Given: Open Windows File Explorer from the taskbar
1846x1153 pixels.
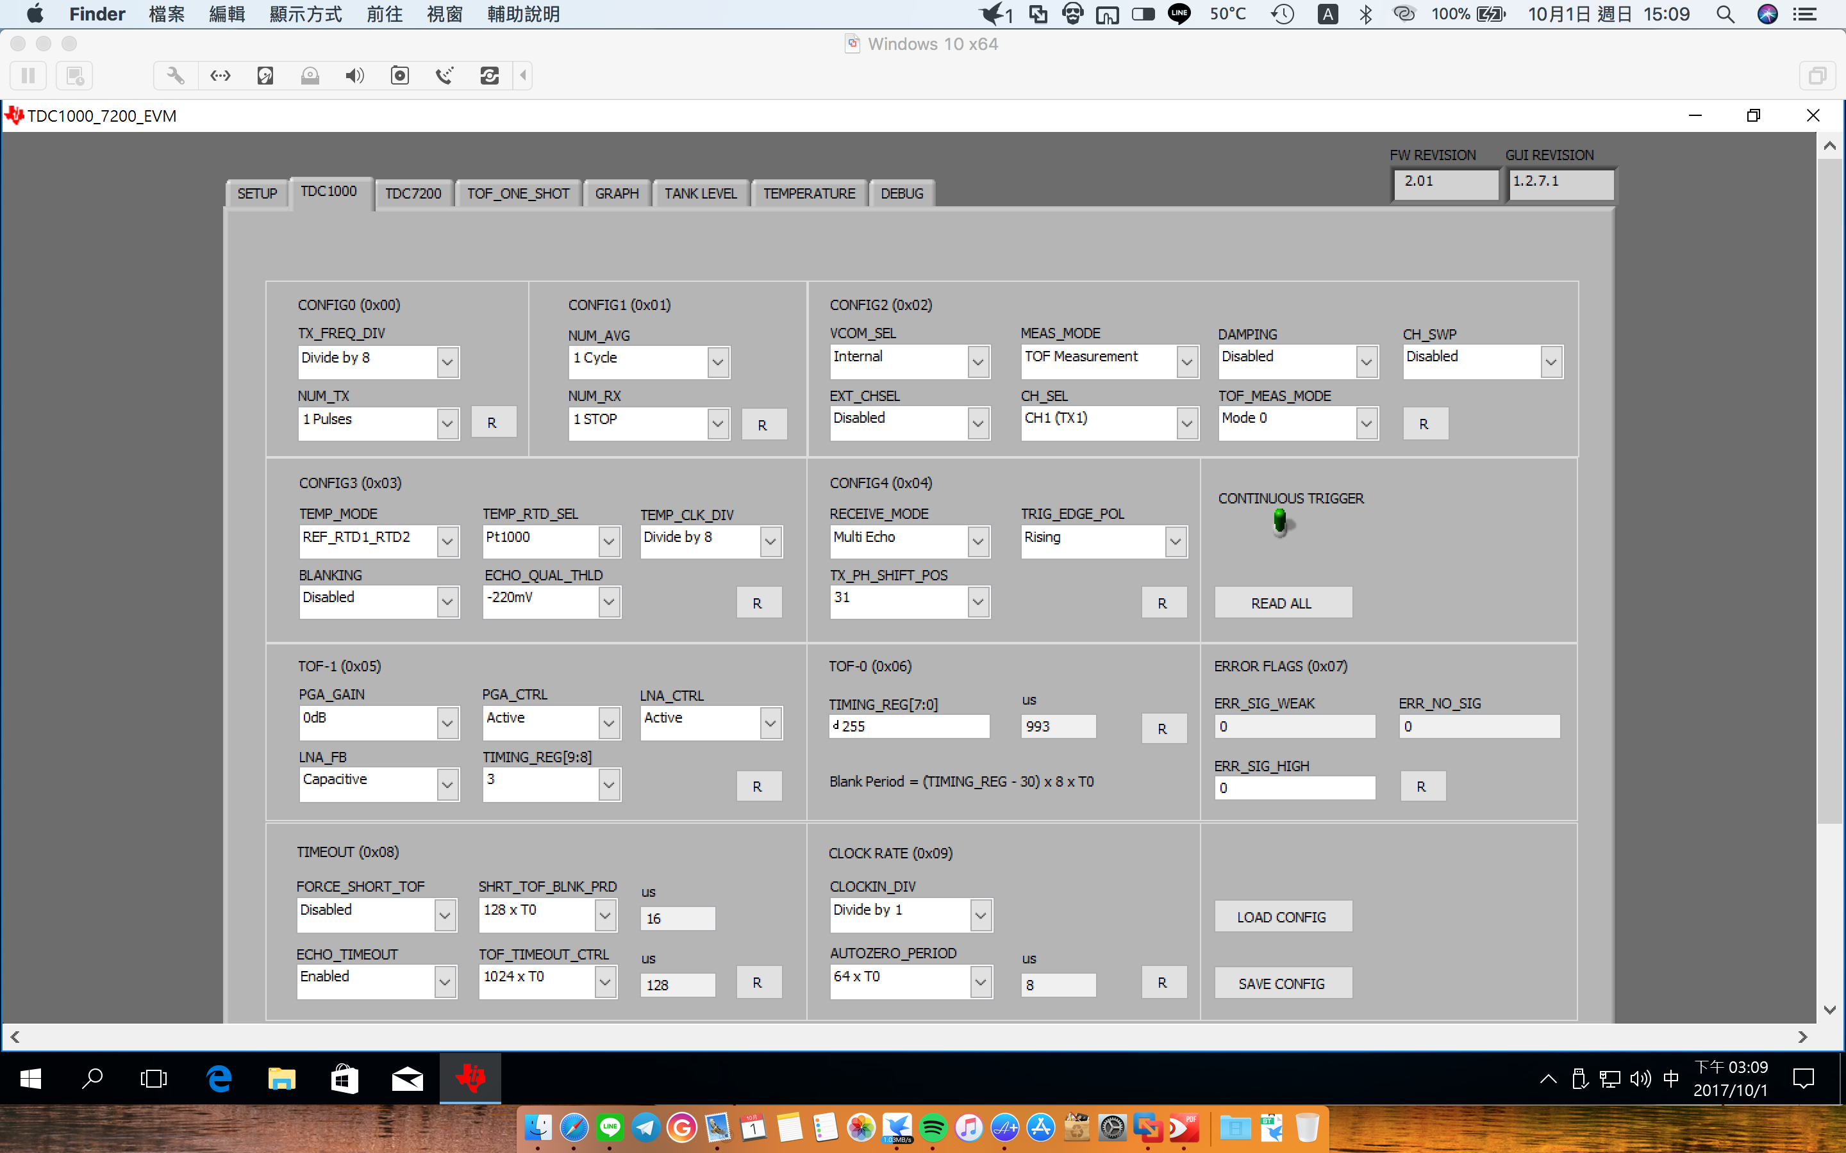Looking at the screenshot, I should tap(281, 1078).
